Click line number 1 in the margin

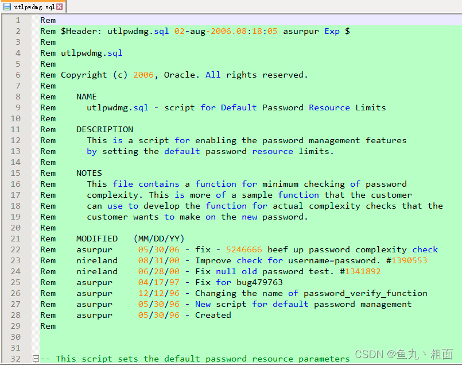[18, 20]
